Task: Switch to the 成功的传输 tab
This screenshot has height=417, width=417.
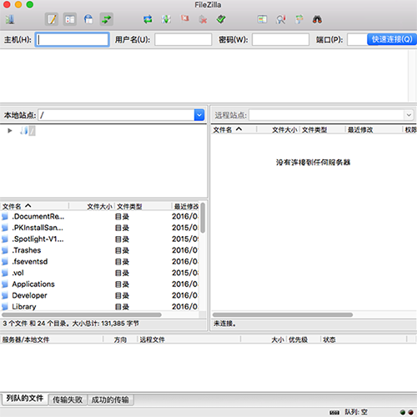Action: (x=110, y=399)
